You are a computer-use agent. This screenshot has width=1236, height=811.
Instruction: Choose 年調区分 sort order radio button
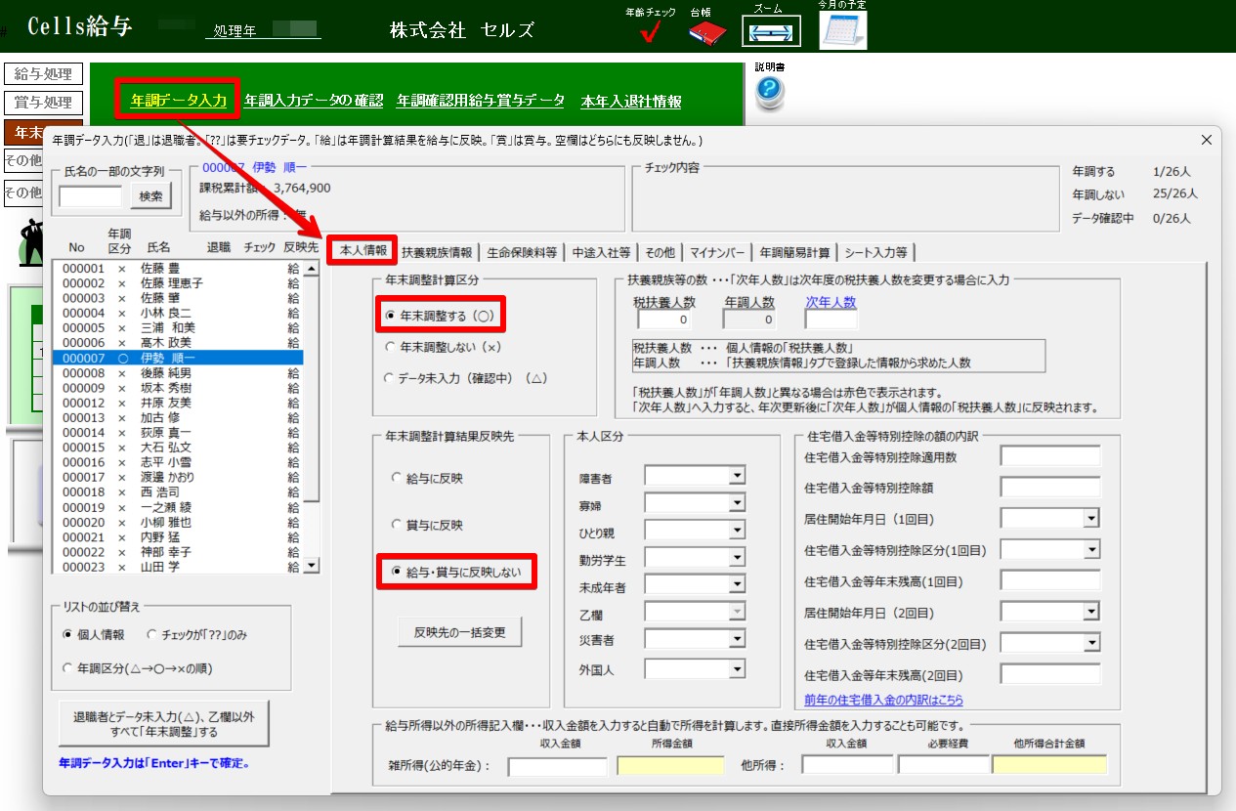[67, 668]
